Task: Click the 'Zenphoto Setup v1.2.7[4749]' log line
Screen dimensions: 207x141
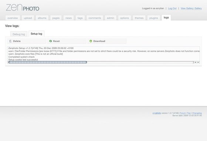Action: [x=41, y=48]
